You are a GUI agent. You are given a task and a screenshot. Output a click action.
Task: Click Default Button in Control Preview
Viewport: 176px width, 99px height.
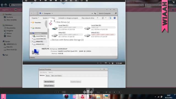[49, 86]
